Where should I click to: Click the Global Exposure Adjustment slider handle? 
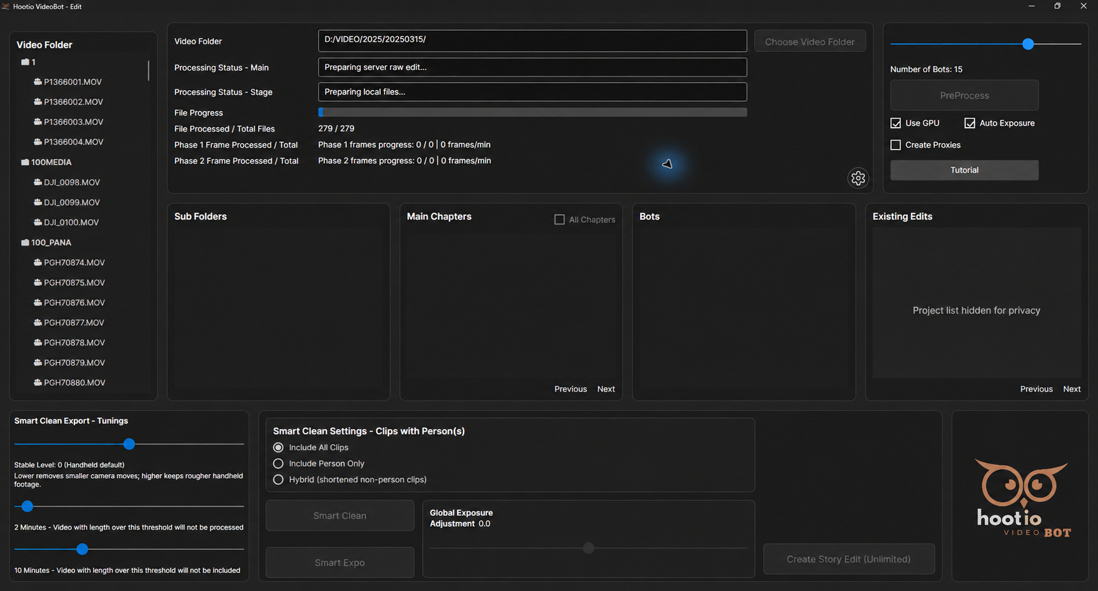(588, 548)
